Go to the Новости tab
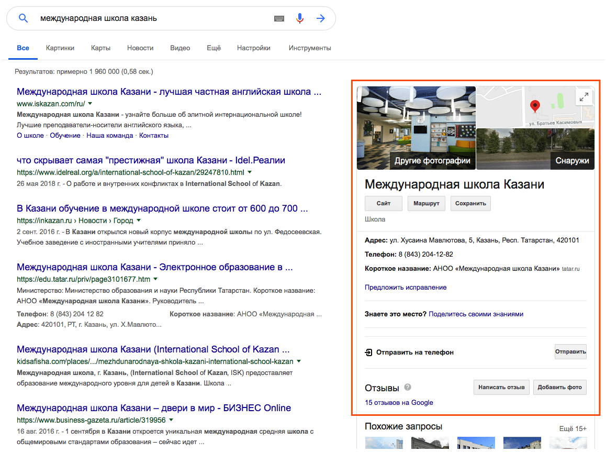 [x=140, y=48]
